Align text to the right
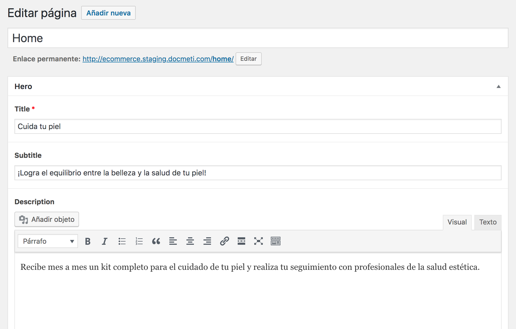Screen dimensions: 516x329 207,241
